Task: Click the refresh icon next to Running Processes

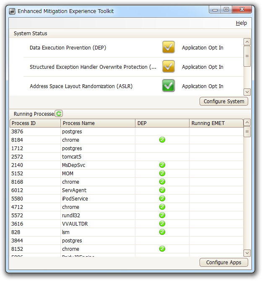Action: coord(59,113)
